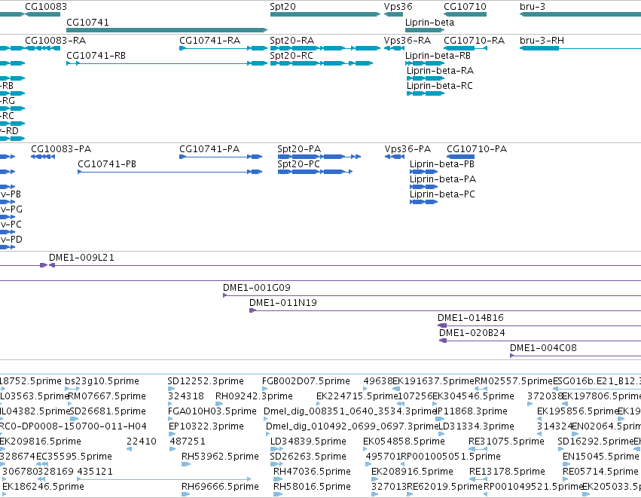Viewport: 641px width, 498px height.
Task: Select the CG10741 gene label
Action: pyautogui.click(x=87, y=22)
